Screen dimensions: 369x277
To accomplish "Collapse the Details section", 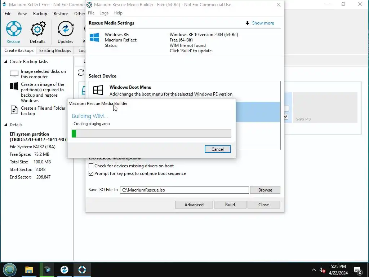I will 6,124.
